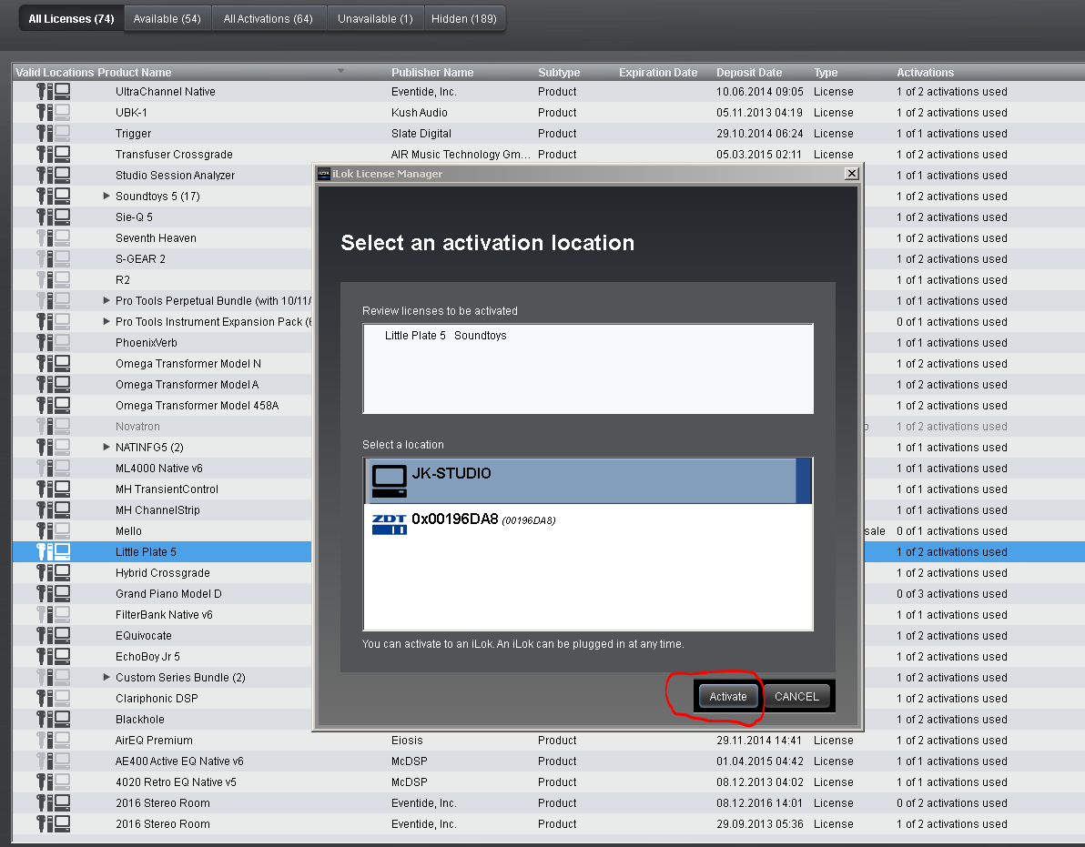Select 2016 Stereo Room deposited 29.09.2013
Image resolution: width=1085 pixels, height=847 pixels.
pyautogui.click(x=548, y=823)
